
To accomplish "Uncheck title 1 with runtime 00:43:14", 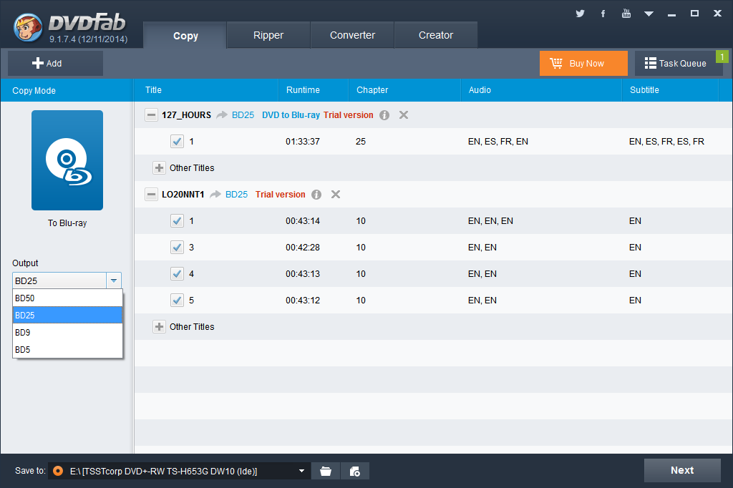I will coord(178,220).
